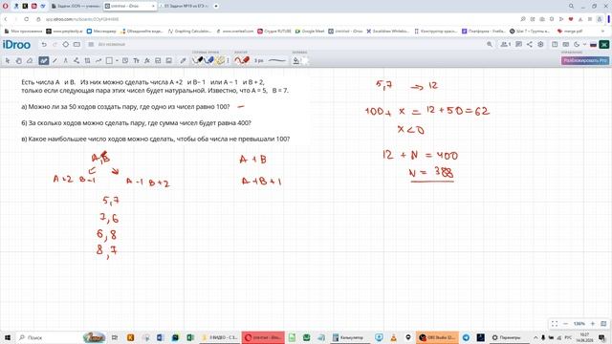612x344 pixels.
Task: Open the line style selector
Action: pyautogui.click(x=276, y=60)
